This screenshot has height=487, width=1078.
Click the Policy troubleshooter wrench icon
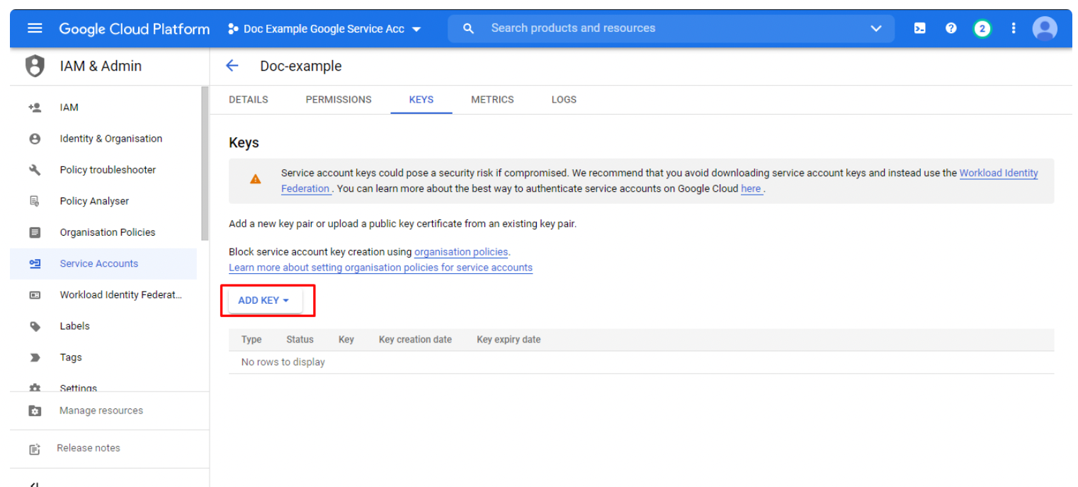[x=35, y=170]
